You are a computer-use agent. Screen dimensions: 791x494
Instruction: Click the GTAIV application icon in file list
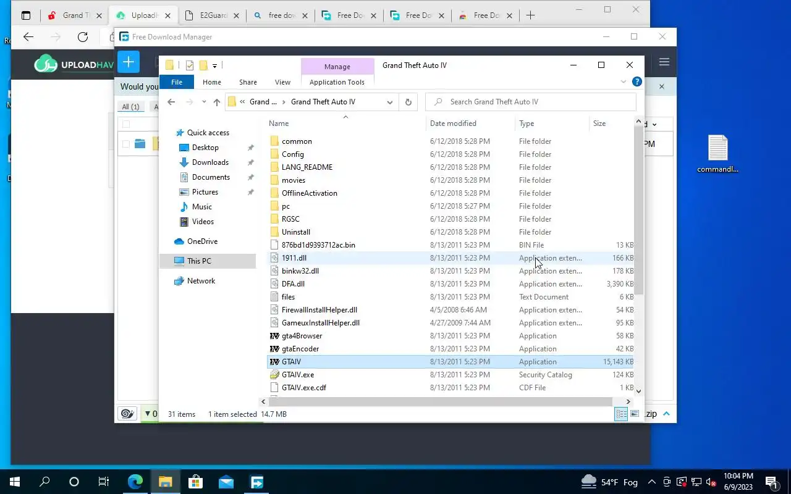pyautogui.click(x=275, y=362)
